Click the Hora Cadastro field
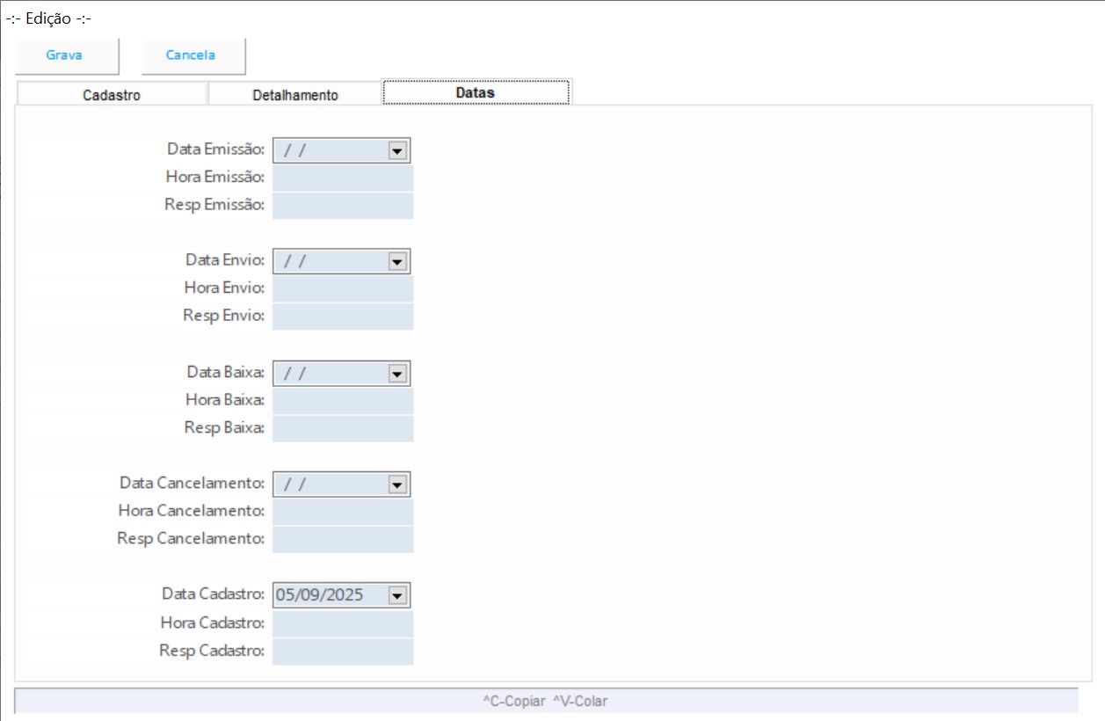Viewport: 1105px width, 721px height. (342, 624)
